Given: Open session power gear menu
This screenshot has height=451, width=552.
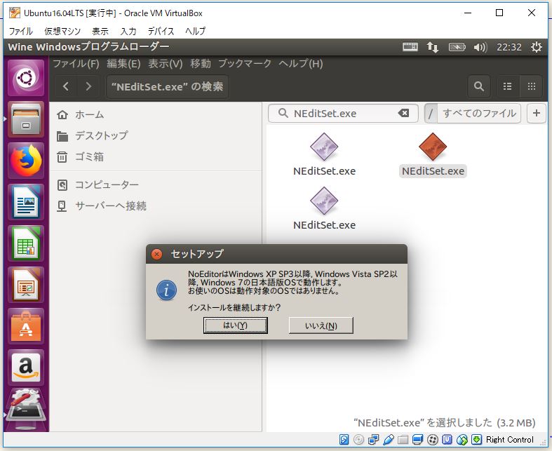Looking at the screenshot, I should pos(536,47).
